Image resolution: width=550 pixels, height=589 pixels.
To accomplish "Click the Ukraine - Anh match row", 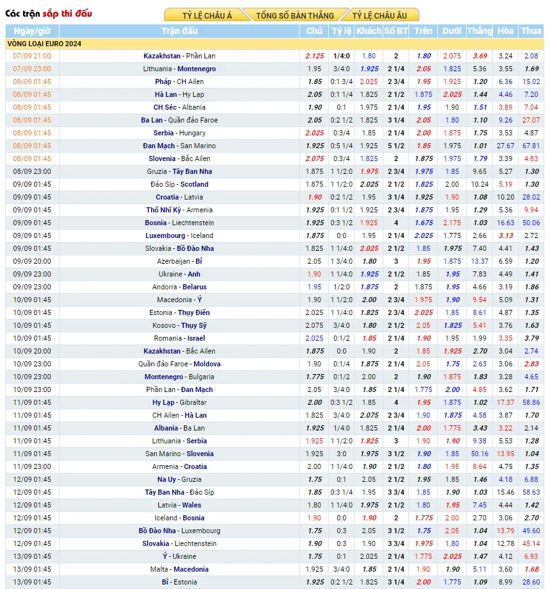I will point(179,274).
